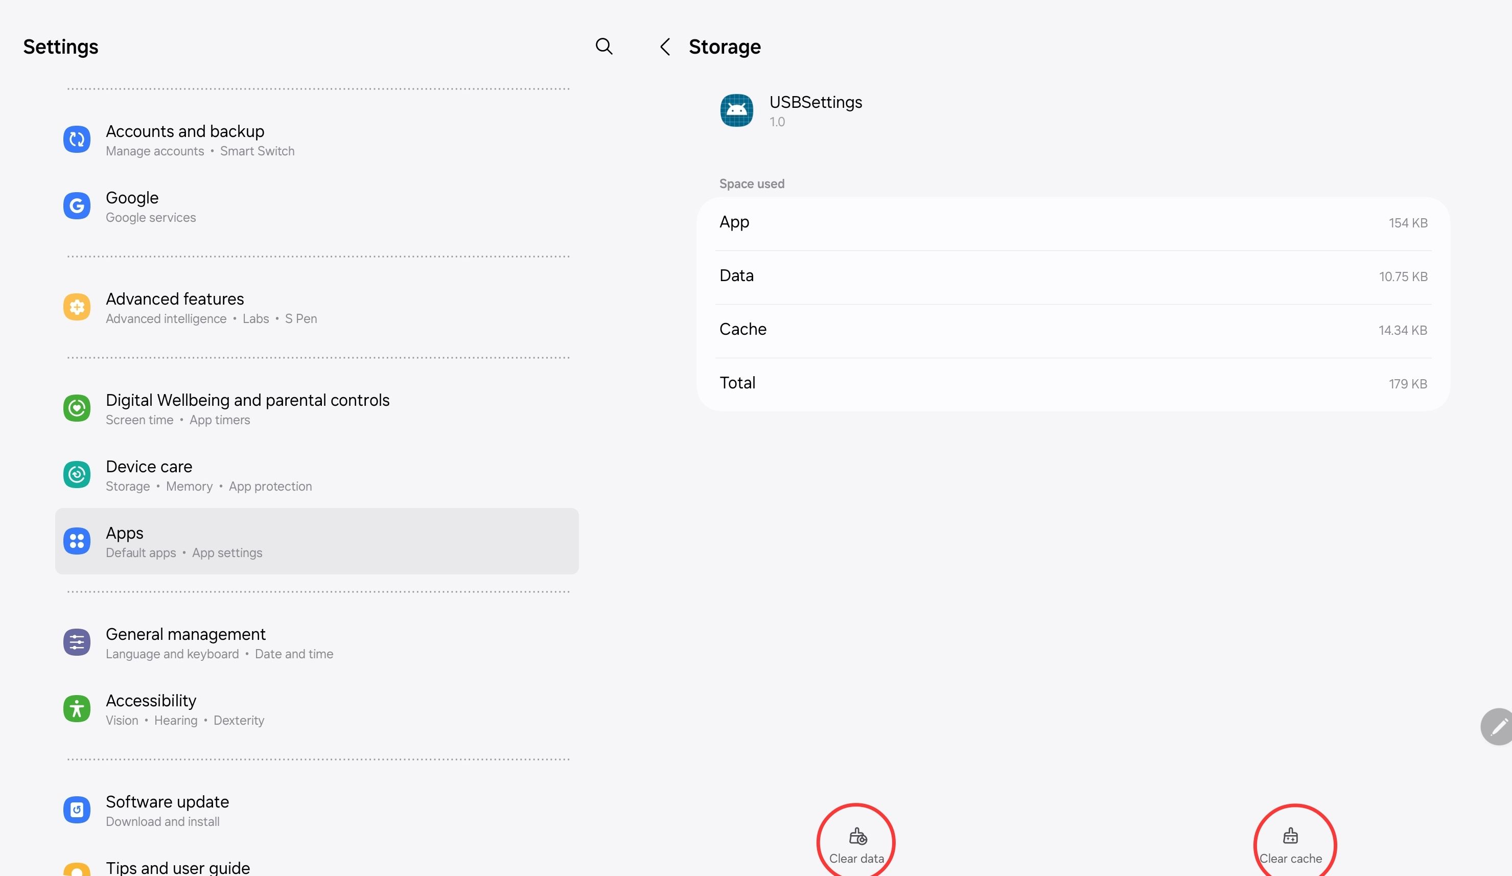Click the search magnifier icon
The height and width of the screenshot is (876, 1512).
tap(603, 46)
